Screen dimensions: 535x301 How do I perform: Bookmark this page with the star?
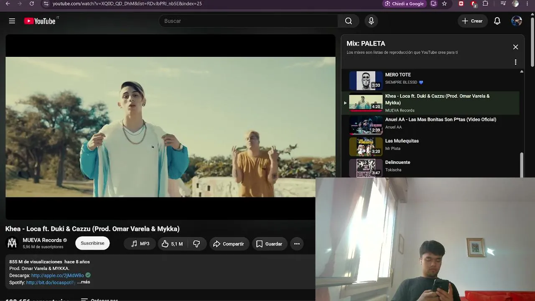[444, 4]
